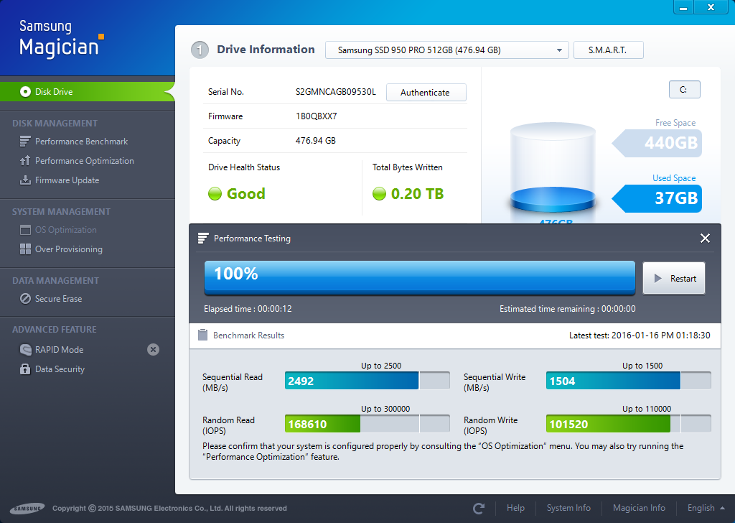
Task: Open the English language dropdown
Action: (706, 508)
